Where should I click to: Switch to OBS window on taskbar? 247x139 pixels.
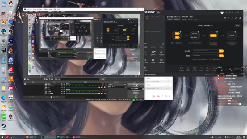click(48, 137)
